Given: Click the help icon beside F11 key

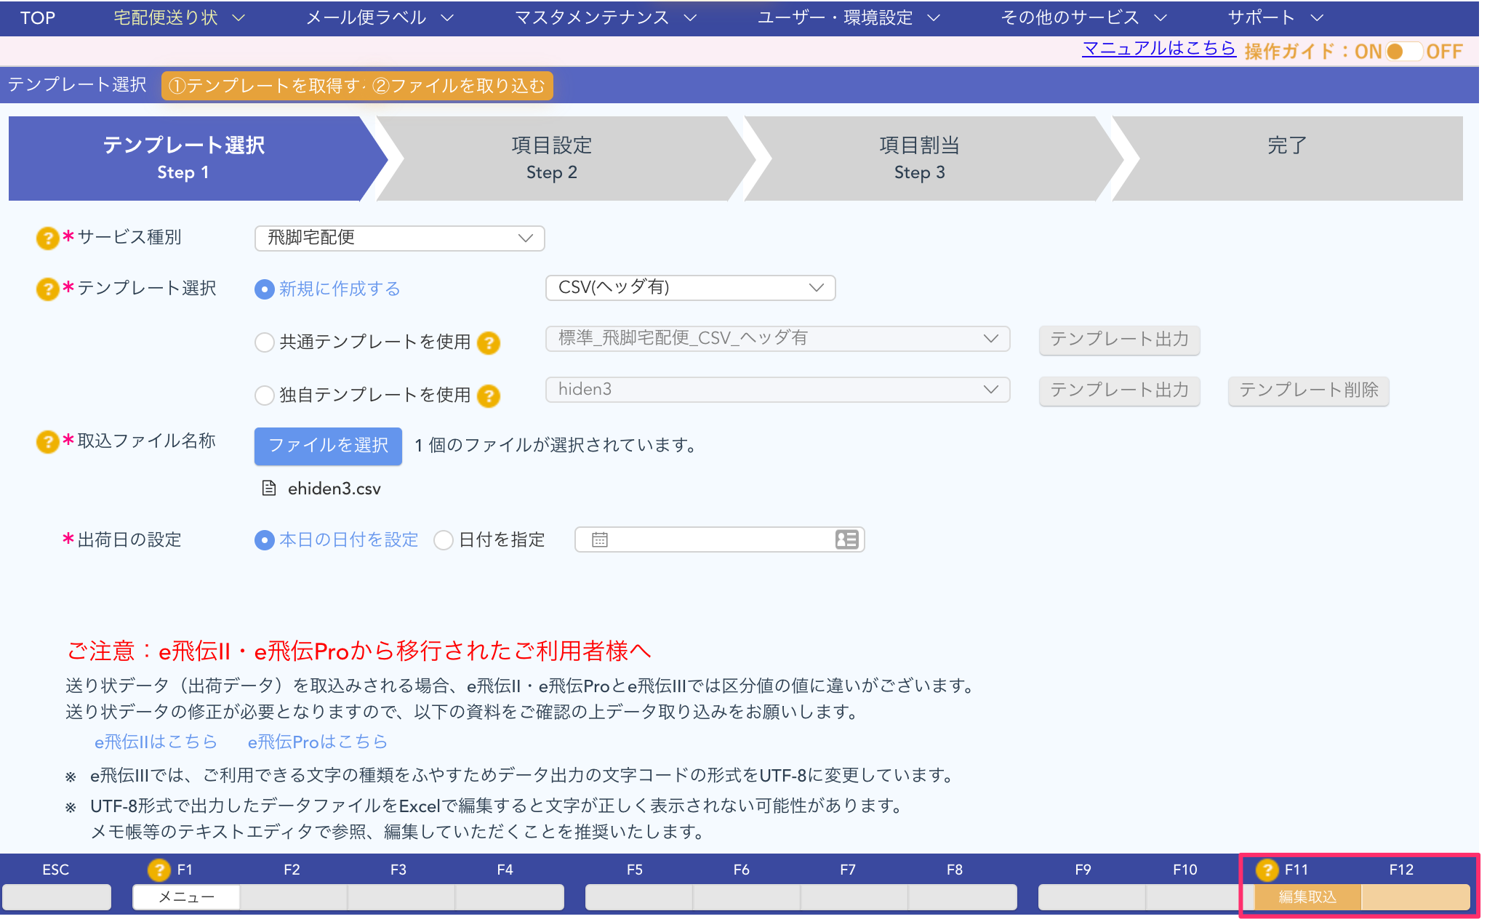Looking at the screenshot, I should tap(1267, 870).
